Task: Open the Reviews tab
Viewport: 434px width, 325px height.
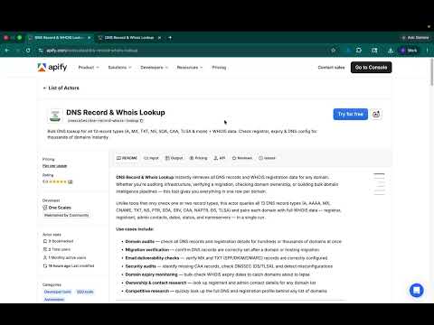Action: (x=242, y=158)
